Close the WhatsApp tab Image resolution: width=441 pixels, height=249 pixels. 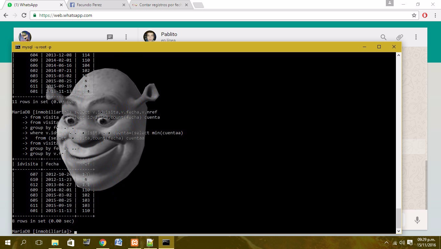pos(61,5)
